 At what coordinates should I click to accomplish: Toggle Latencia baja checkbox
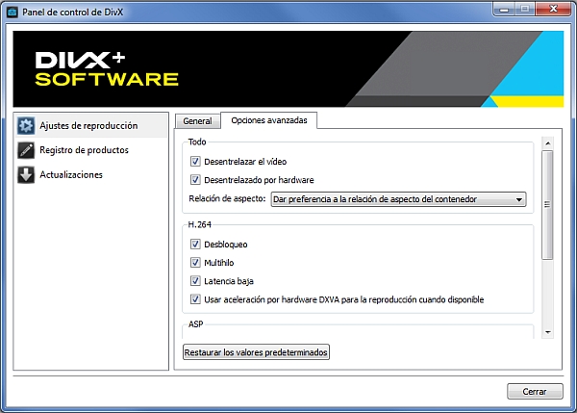click(195, 281)
